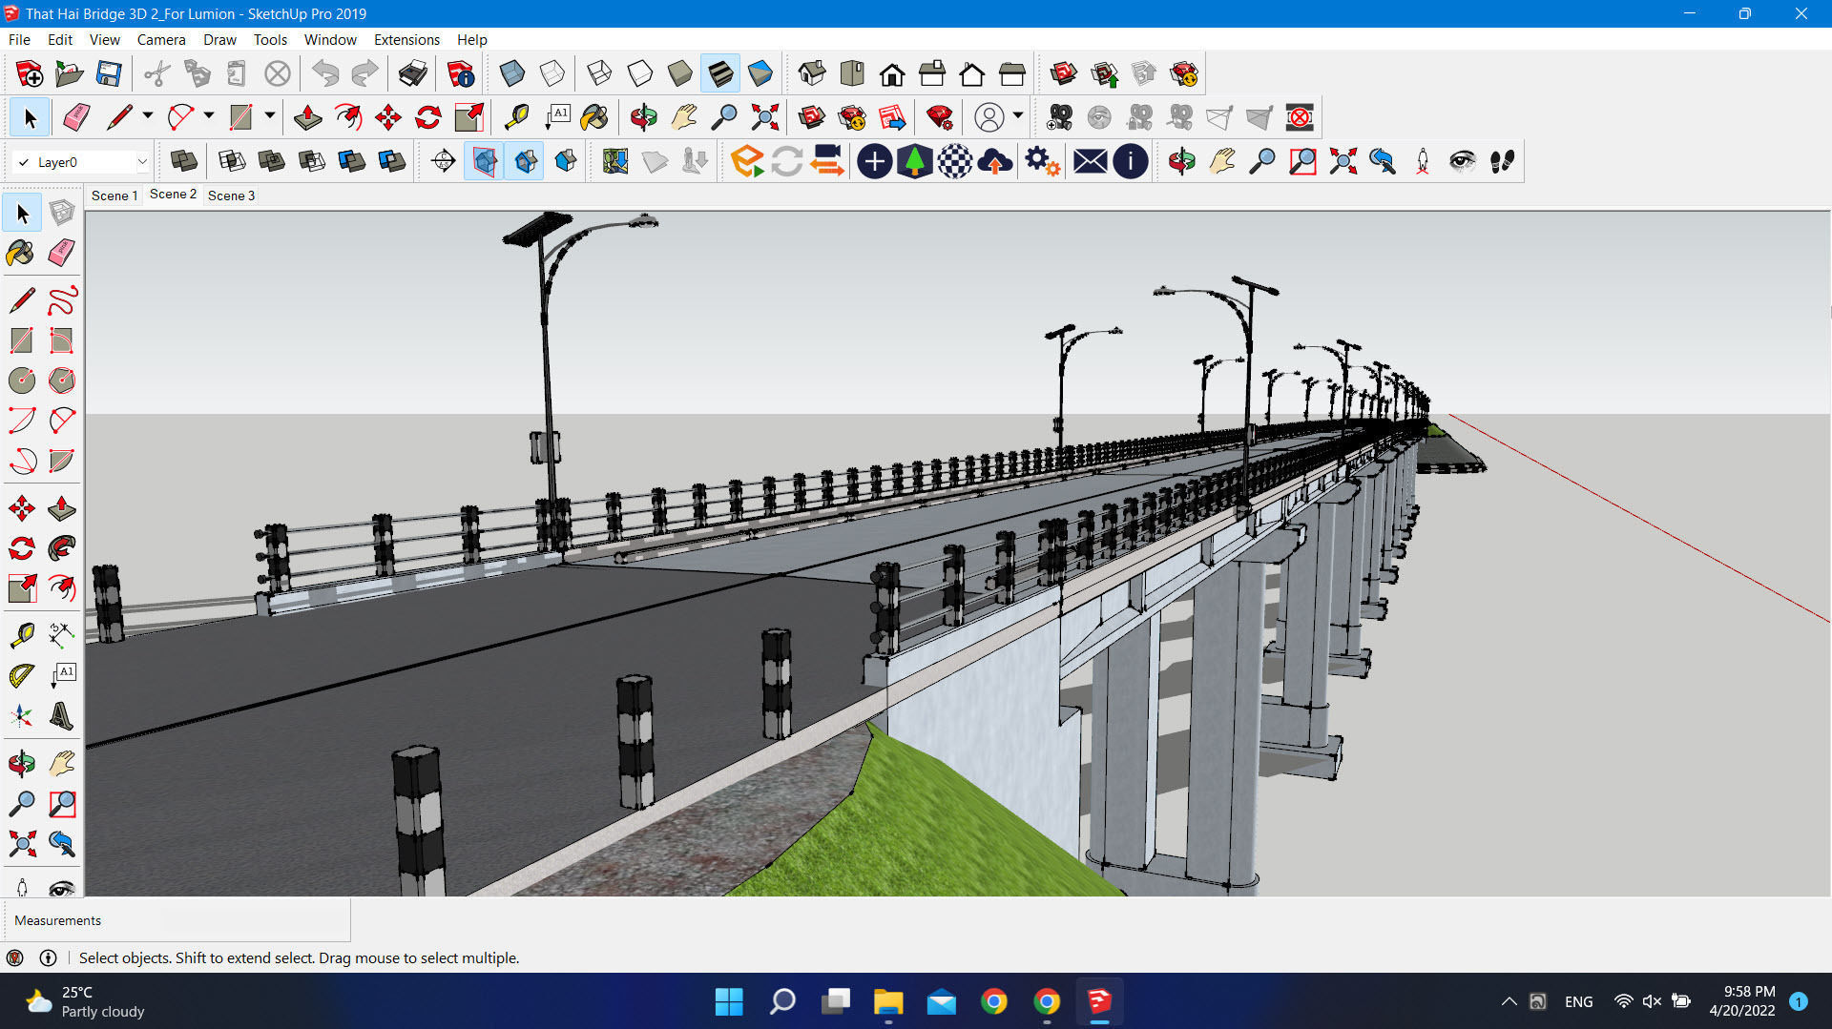Undo the last action
The width and height of the screenshot is (1832, 1029).
(325, 73)
